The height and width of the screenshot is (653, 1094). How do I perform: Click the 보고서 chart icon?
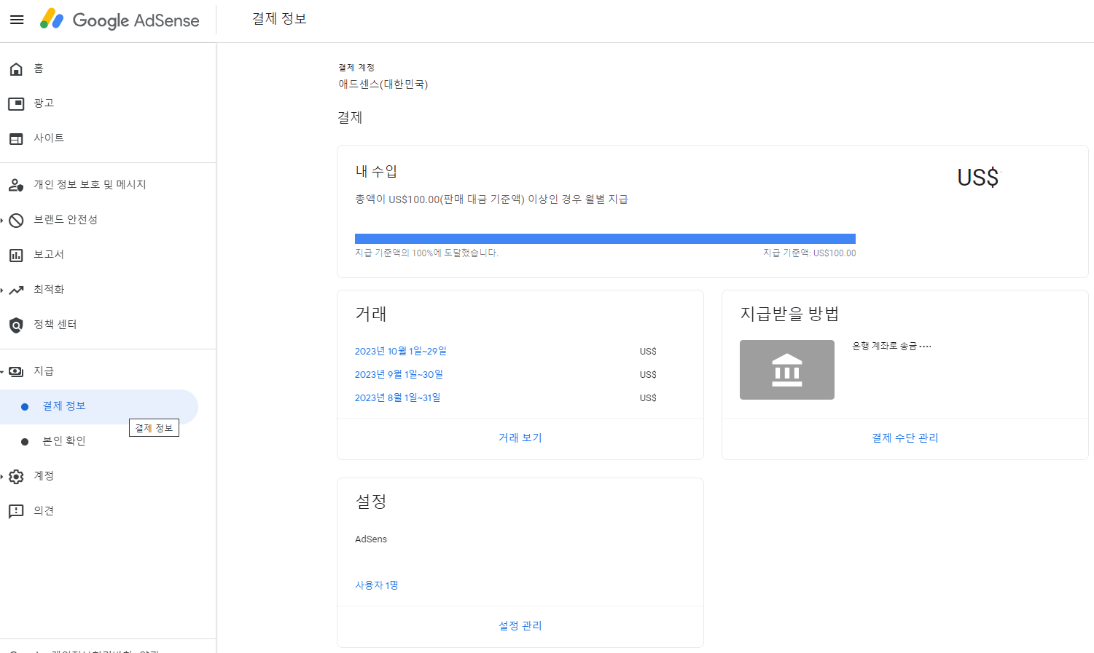click(16, 255)
